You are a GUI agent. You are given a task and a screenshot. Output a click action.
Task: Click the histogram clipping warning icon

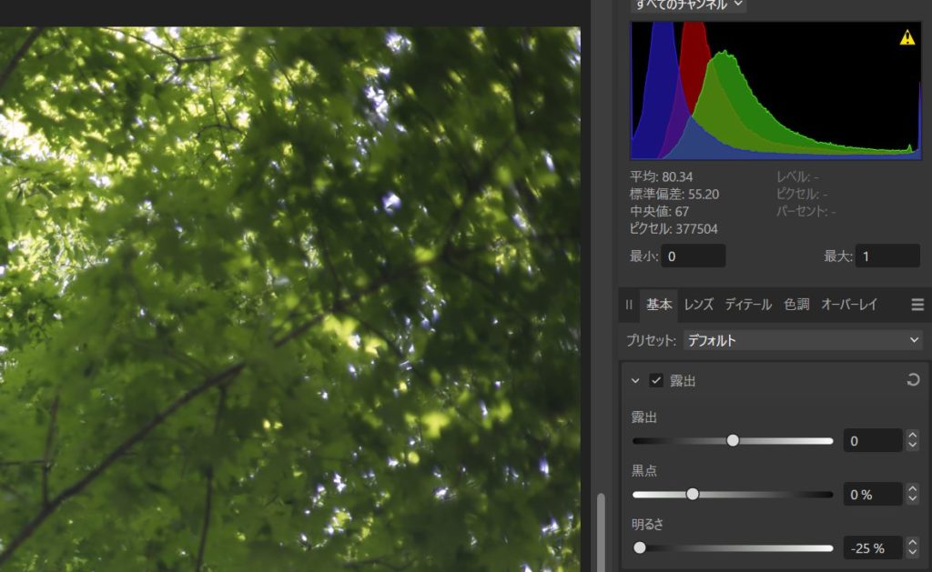tap(907, 37)
